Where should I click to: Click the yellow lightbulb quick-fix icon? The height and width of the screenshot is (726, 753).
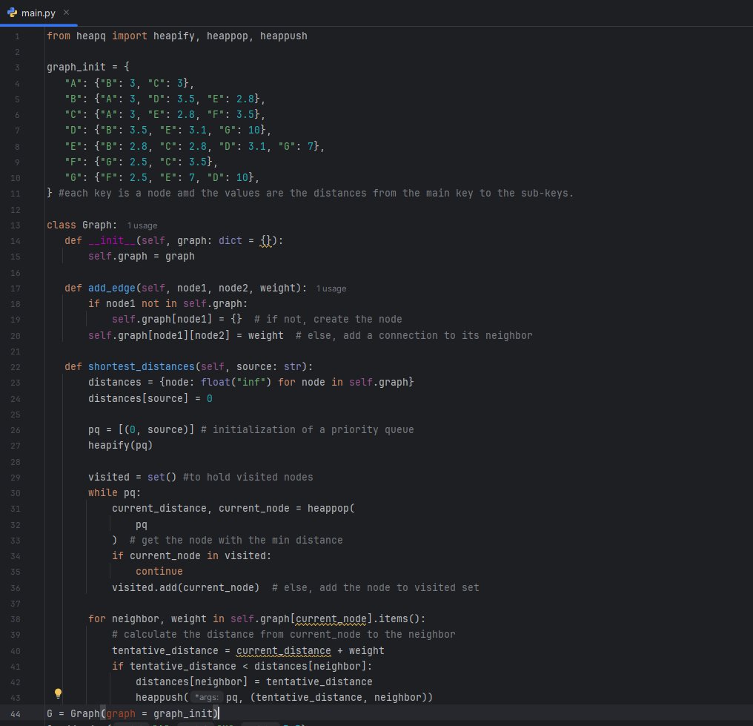click(x=58, y=693)
